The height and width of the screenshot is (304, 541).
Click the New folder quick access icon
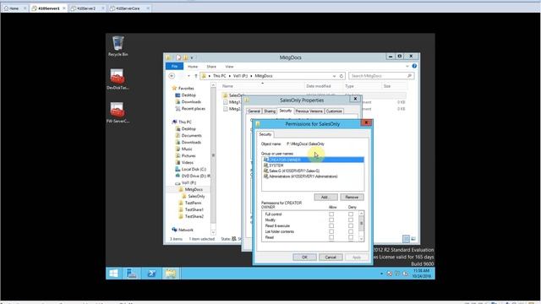(186, 57)
